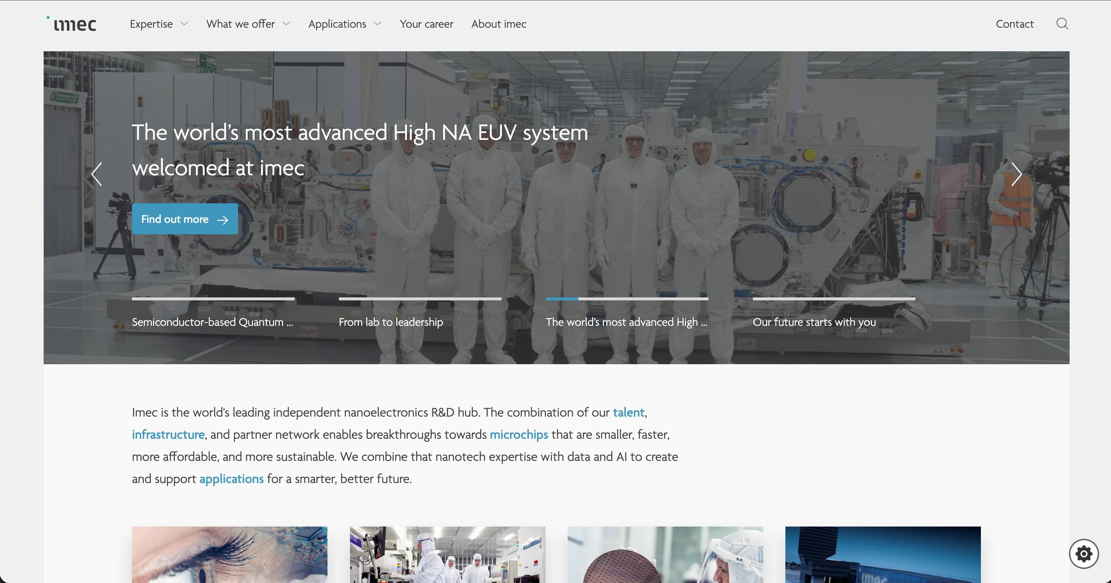Image resolution: width=1111 pixels, height=583 pixels.
Task: Click the Contact link
Action: pos(1015,24)
